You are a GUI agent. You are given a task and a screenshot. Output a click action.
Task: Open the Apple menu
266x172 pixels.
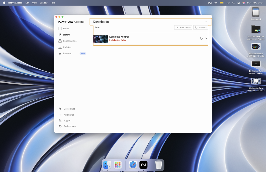pos(4,3)
